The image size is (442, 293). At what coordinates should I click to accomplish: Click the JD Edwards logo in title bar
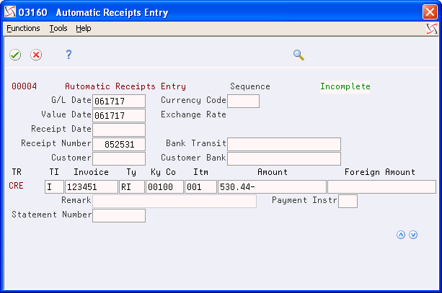tap(10, 12)
